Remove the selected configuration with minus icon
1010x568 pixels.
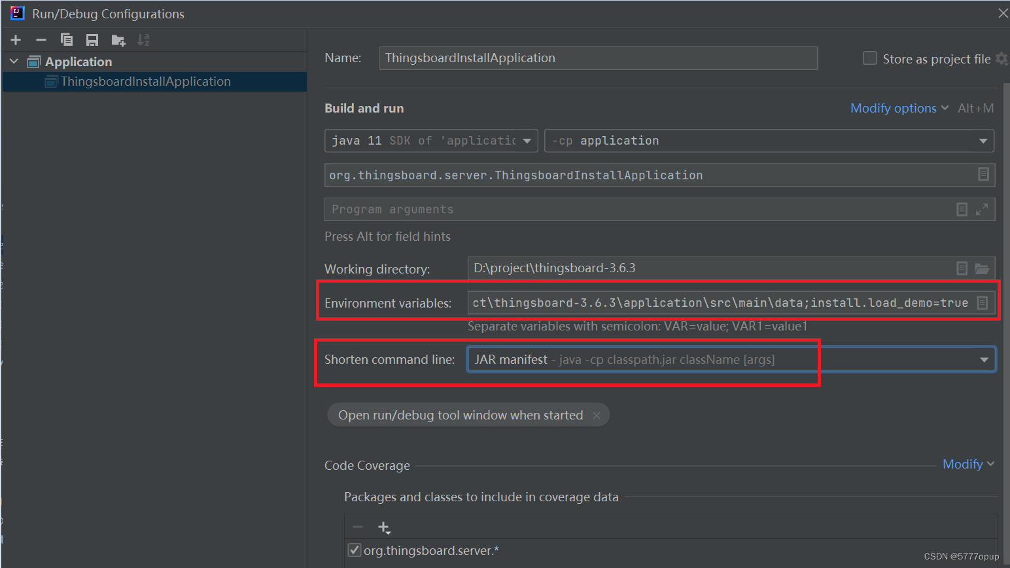[x=41, y=40]
